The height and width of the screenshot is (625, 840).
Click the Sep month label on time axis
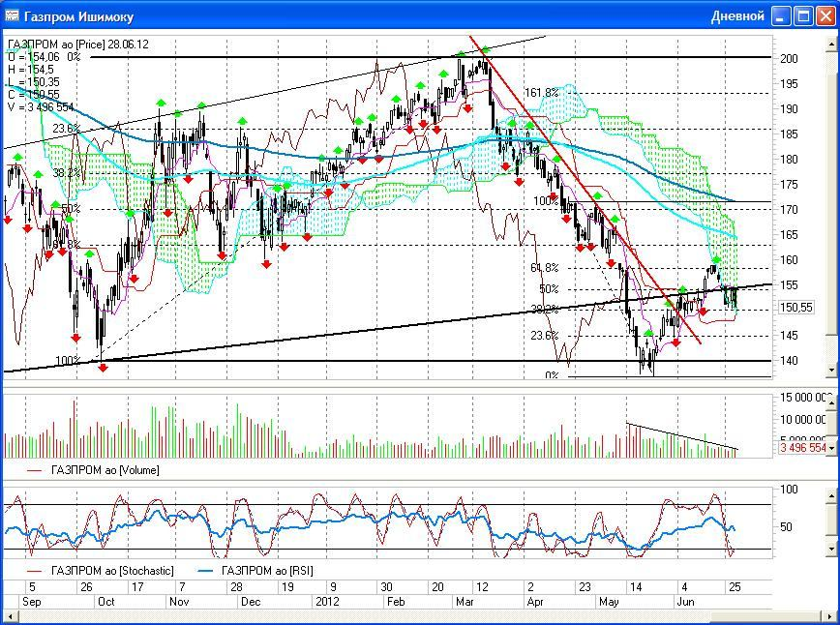point(32,602)
